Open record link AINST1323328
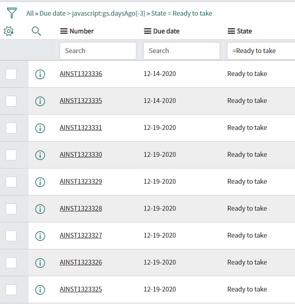 point(81,208)
